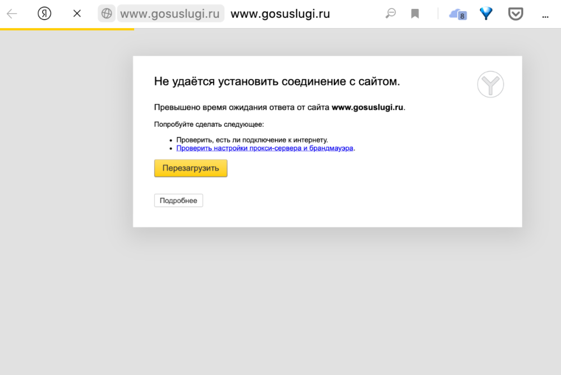Click the Перезагрузить button
This screenshot has height=375, width=561.
point(190,168)
